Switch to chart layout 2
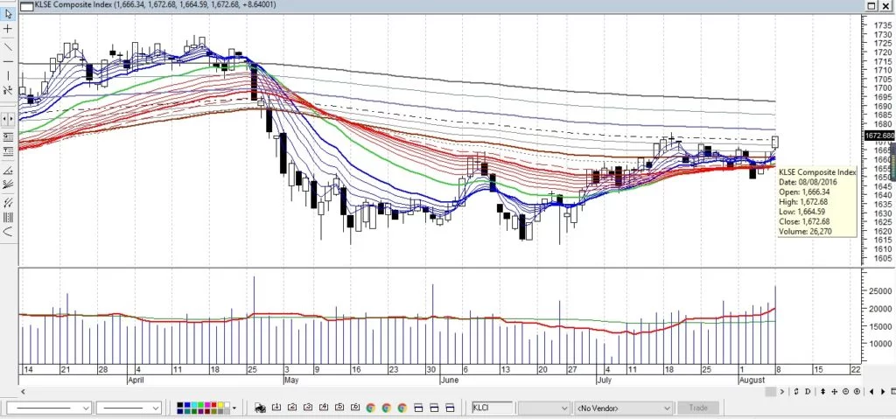896x419 pixels. (x=292, y=408)
